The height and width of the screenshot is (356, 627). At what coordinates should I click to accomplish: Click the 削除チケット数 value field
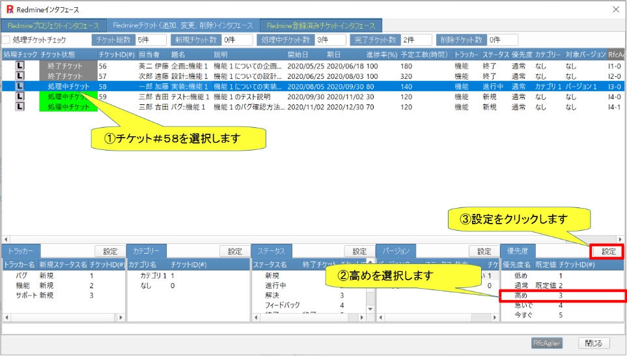coord(503,40)
